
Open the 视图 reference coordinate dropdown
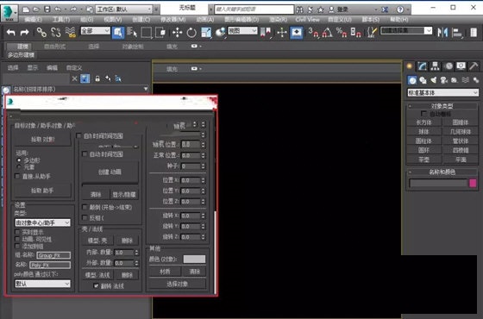point(242,30)
